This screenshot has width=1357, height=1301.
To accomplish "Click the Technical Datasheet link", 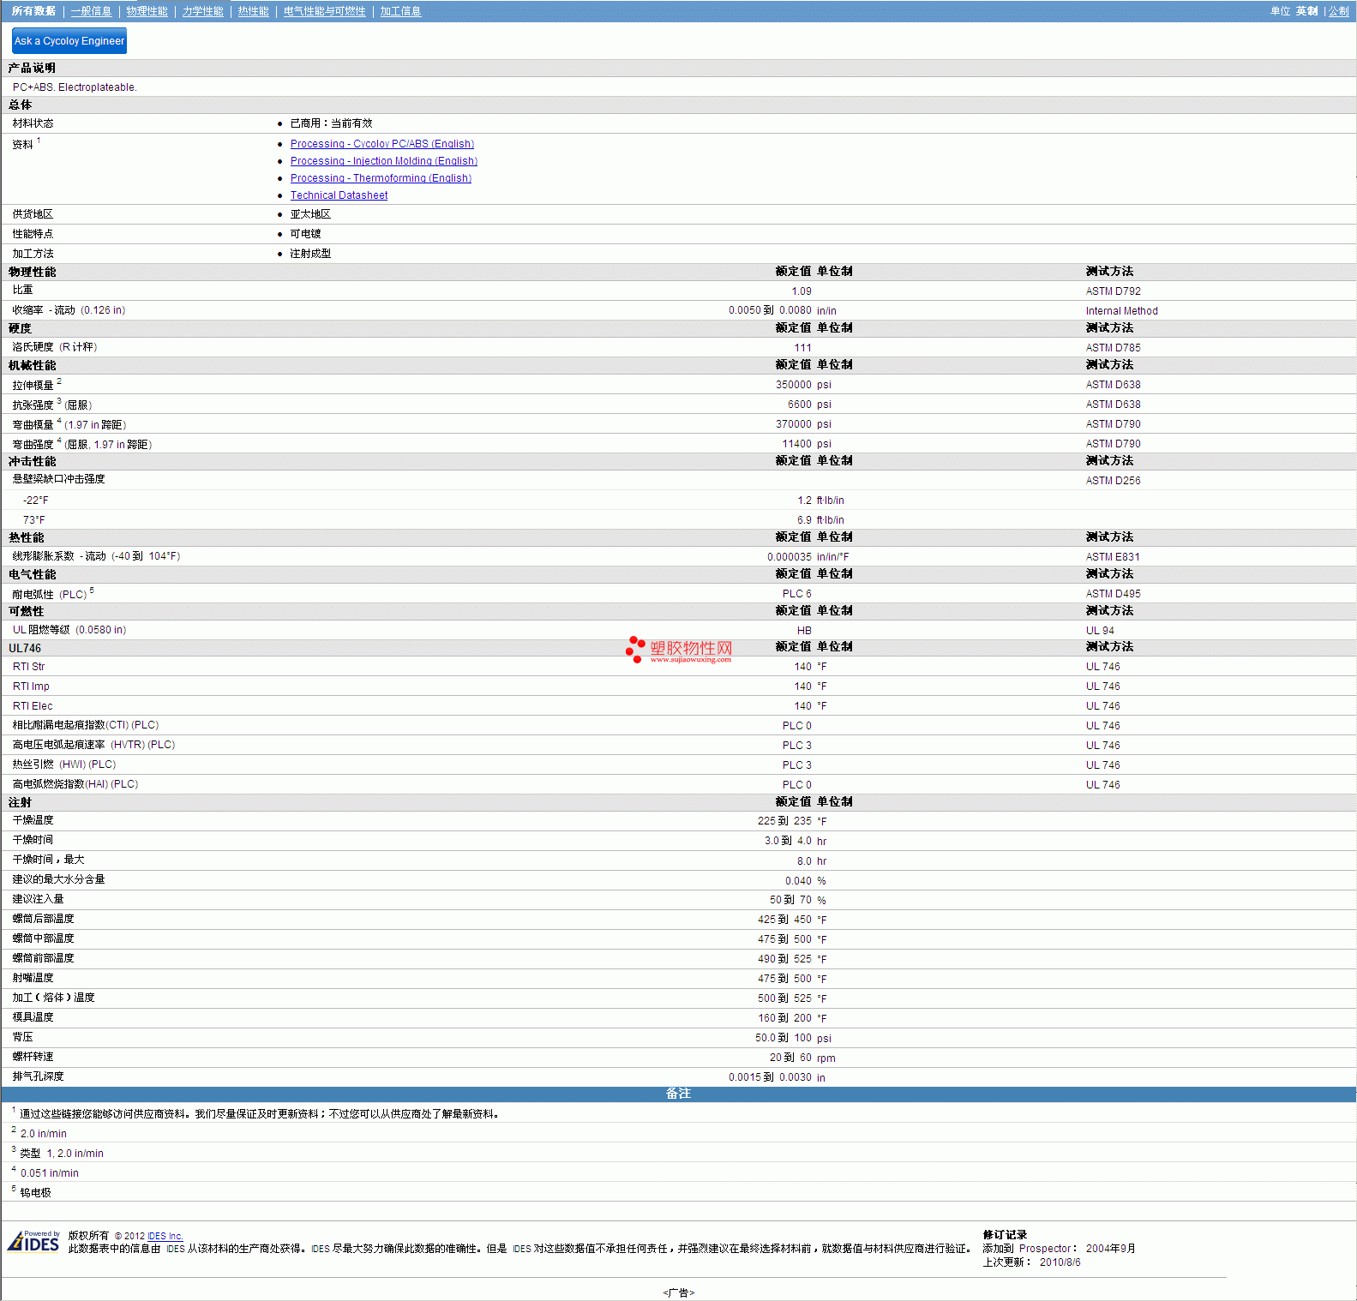I will (x=339, y=195).
